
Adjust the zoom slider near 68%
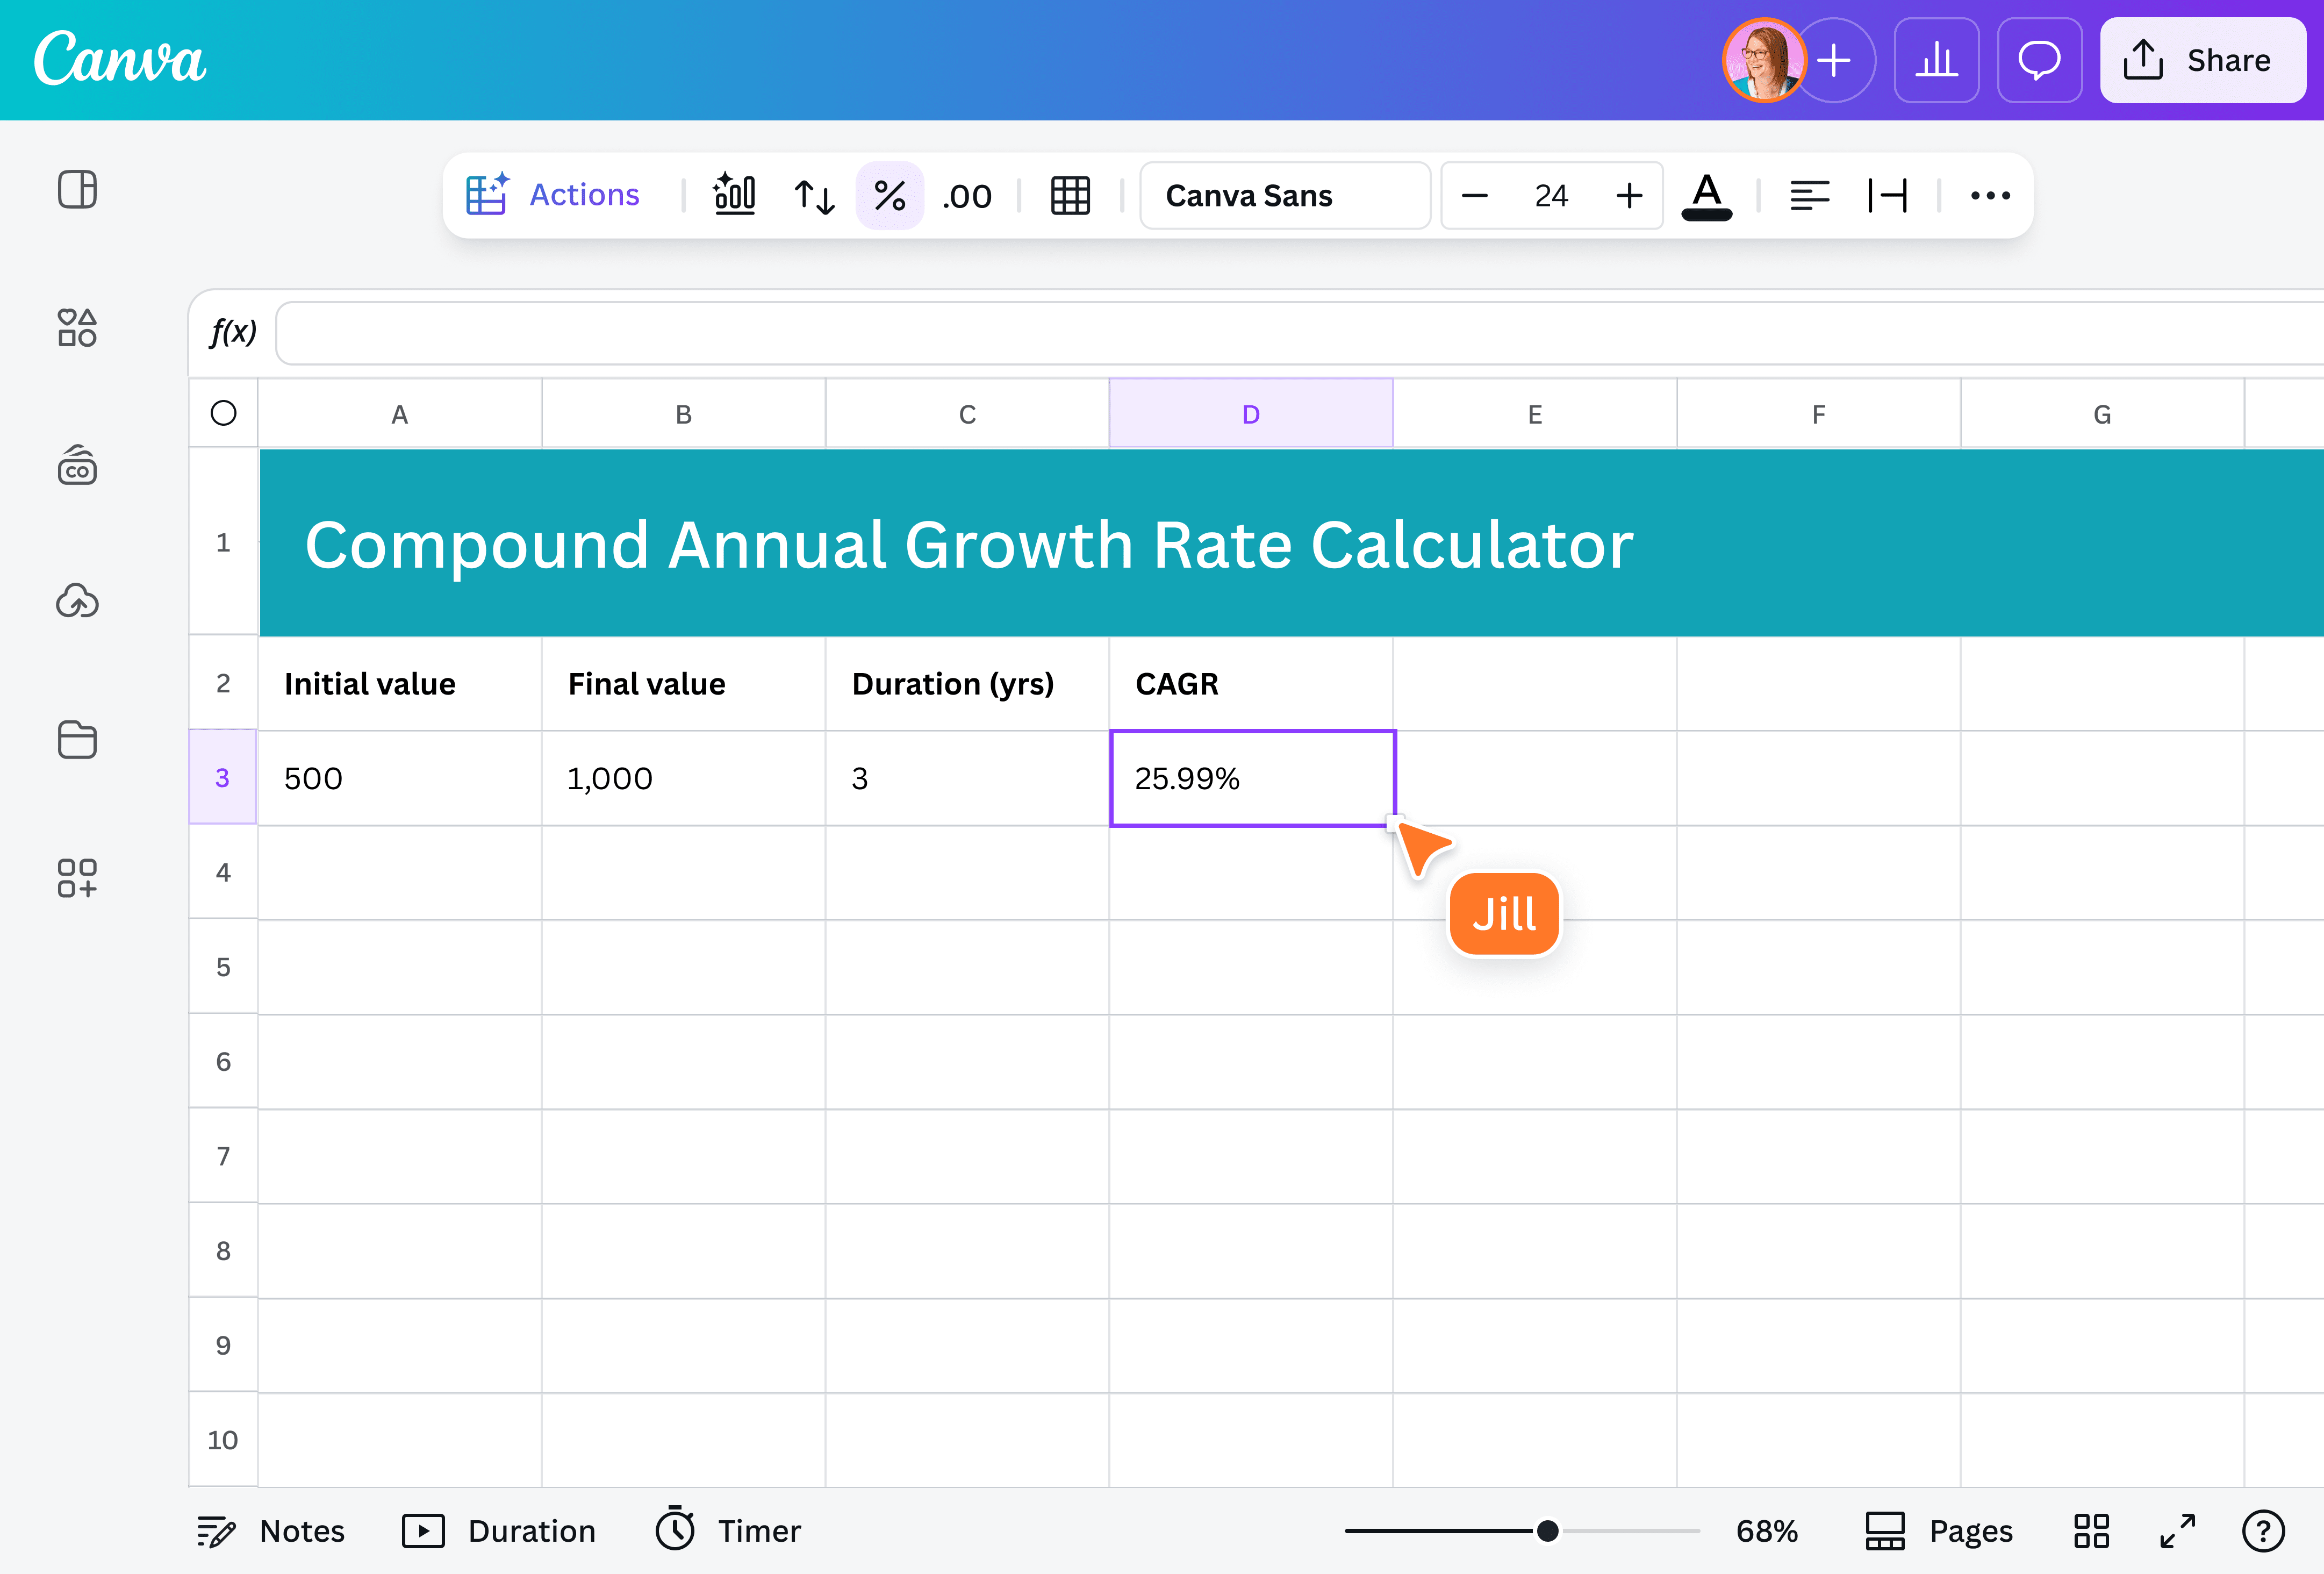point(1548,1529)
